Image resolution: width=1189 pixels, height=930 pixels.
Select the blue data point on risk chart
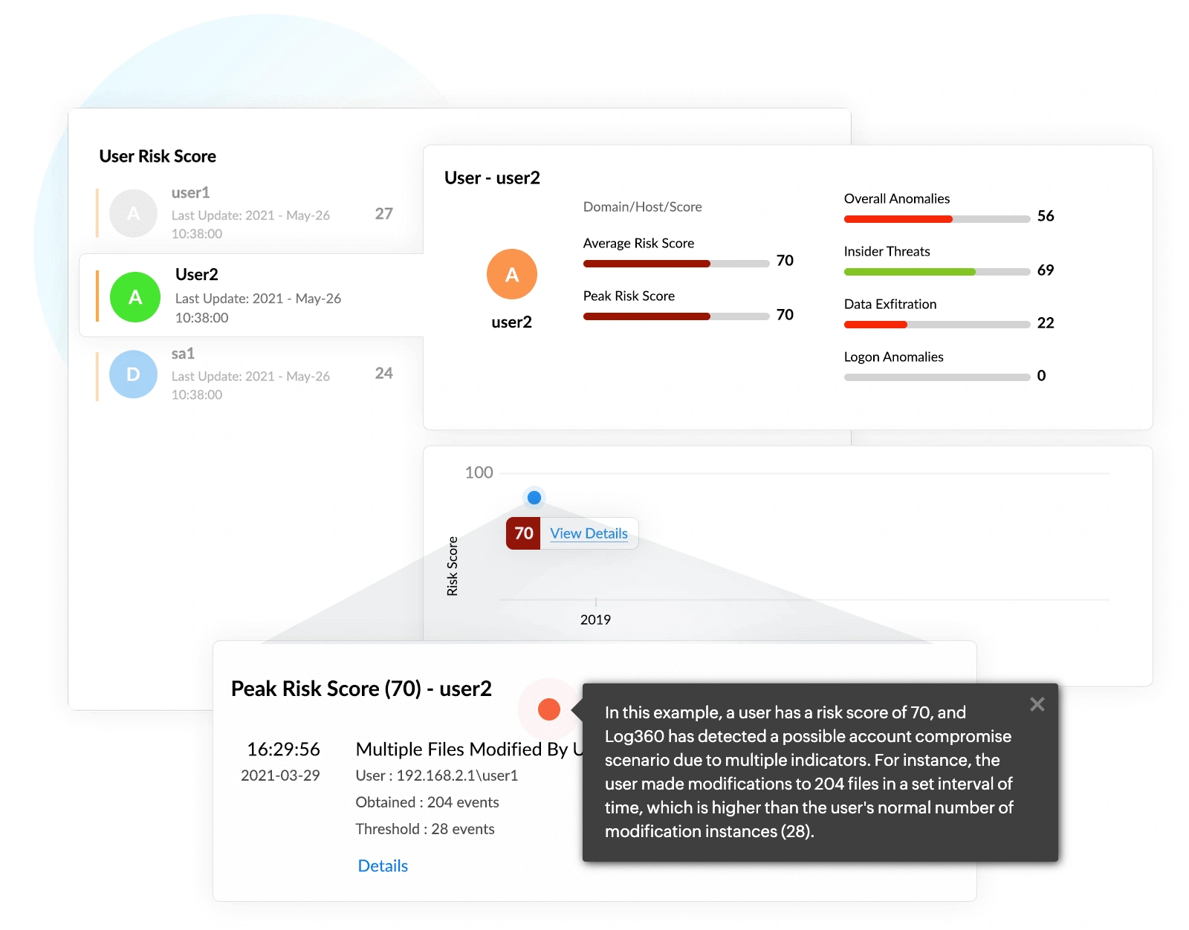[x=534, y=498]
